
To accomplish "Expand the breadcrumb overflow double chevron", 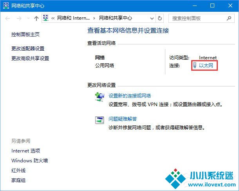I will click(53, 18).
